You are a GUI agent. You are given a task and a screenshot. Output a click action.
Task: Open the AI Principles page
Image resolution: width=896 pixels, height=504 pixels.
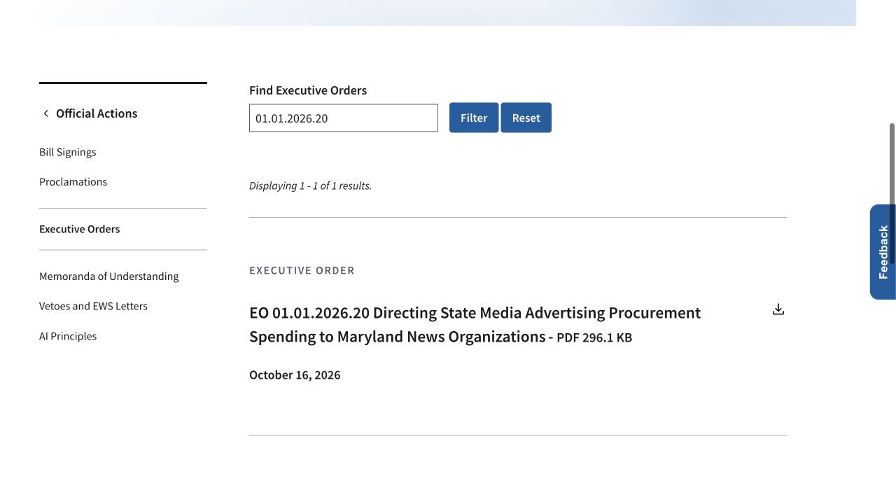(x=68, y=336)
